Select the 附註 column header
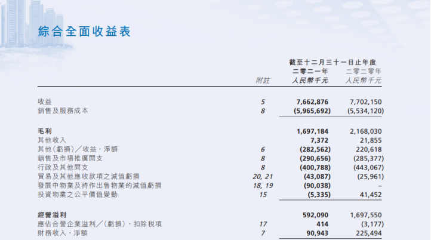Screen dimensions: 431x240 pos(262,80)
